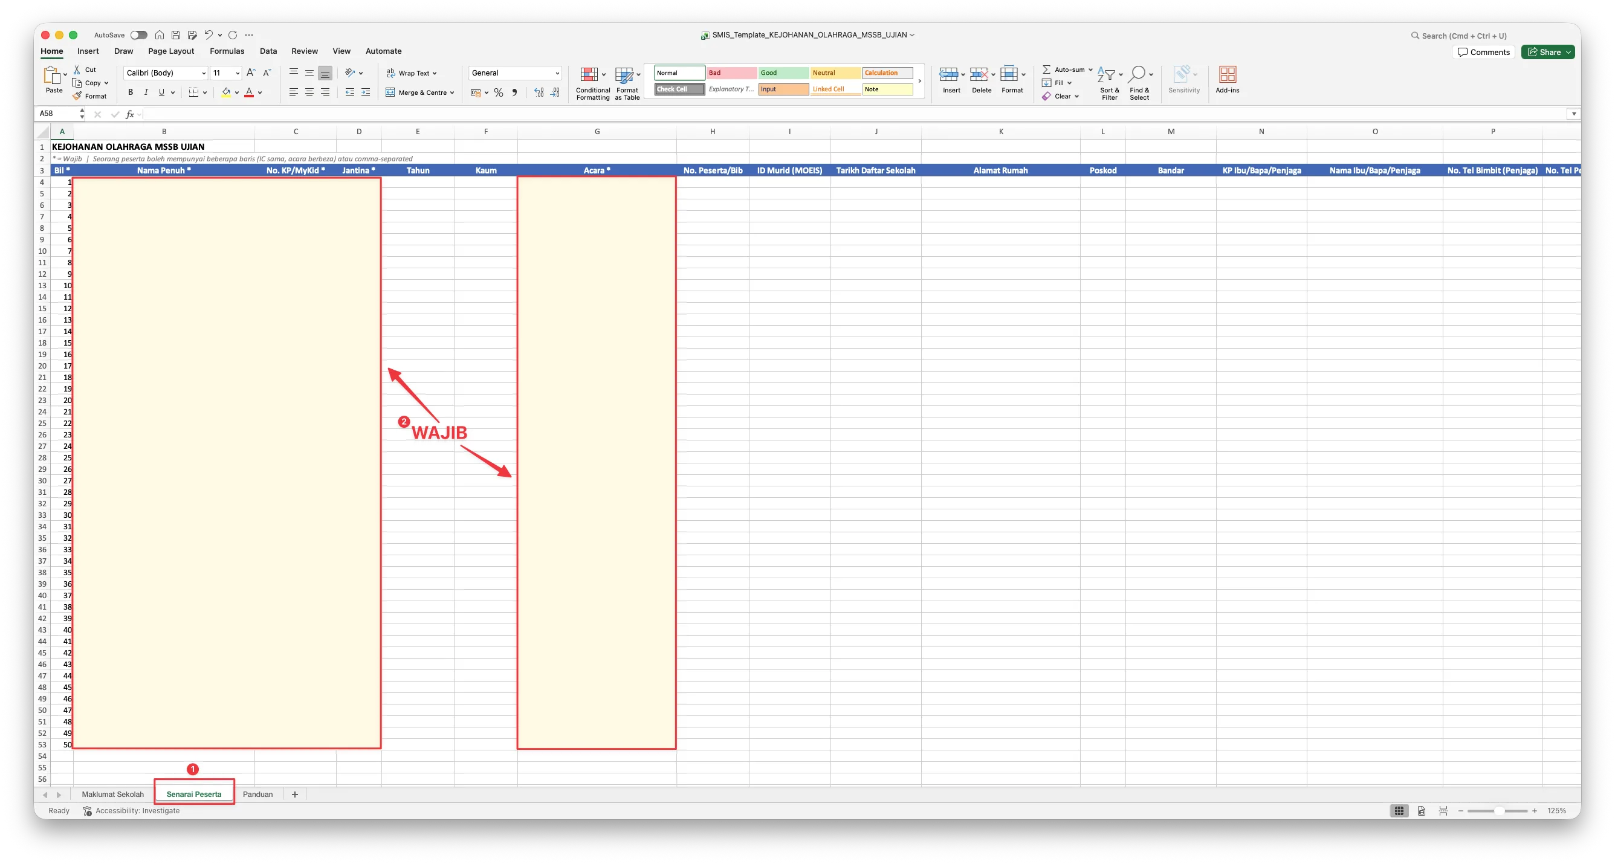This screenshot has height=864, width=1615.
Task: Click the Redo icon
Action: pyautogui.click(x=233, y=35)
